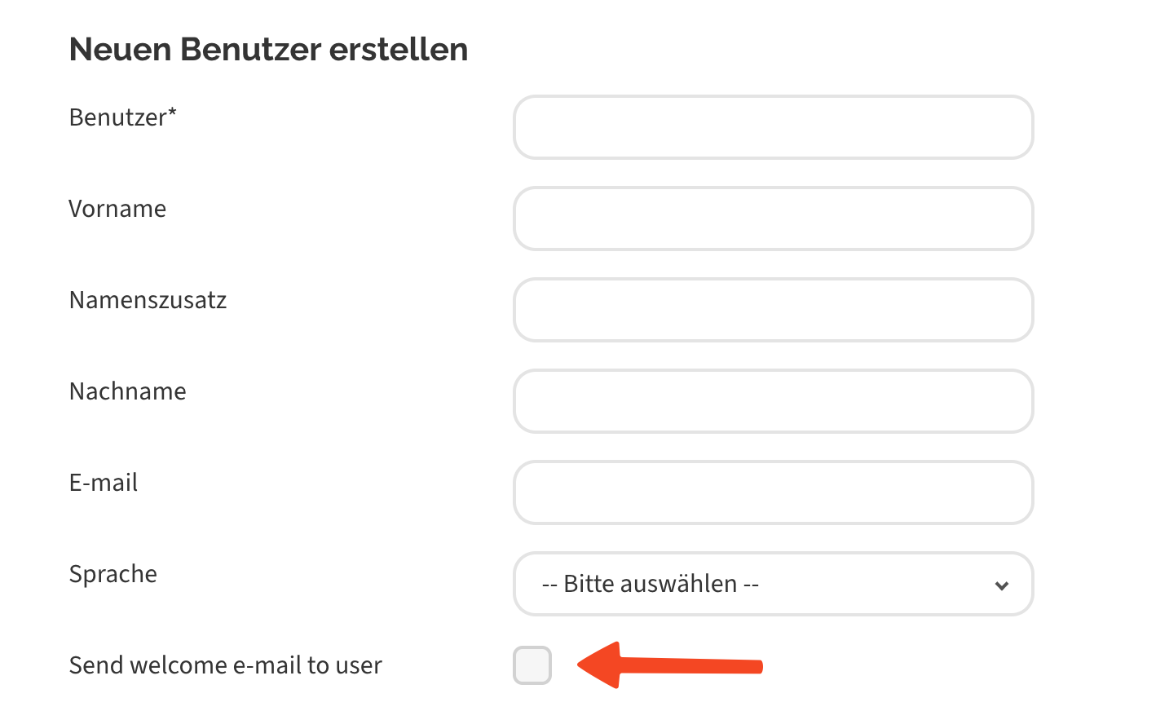Click the "-- Bitte auswählen --" placeholder text
This screenshot has height=711, width=1169.
click(650, 584)
